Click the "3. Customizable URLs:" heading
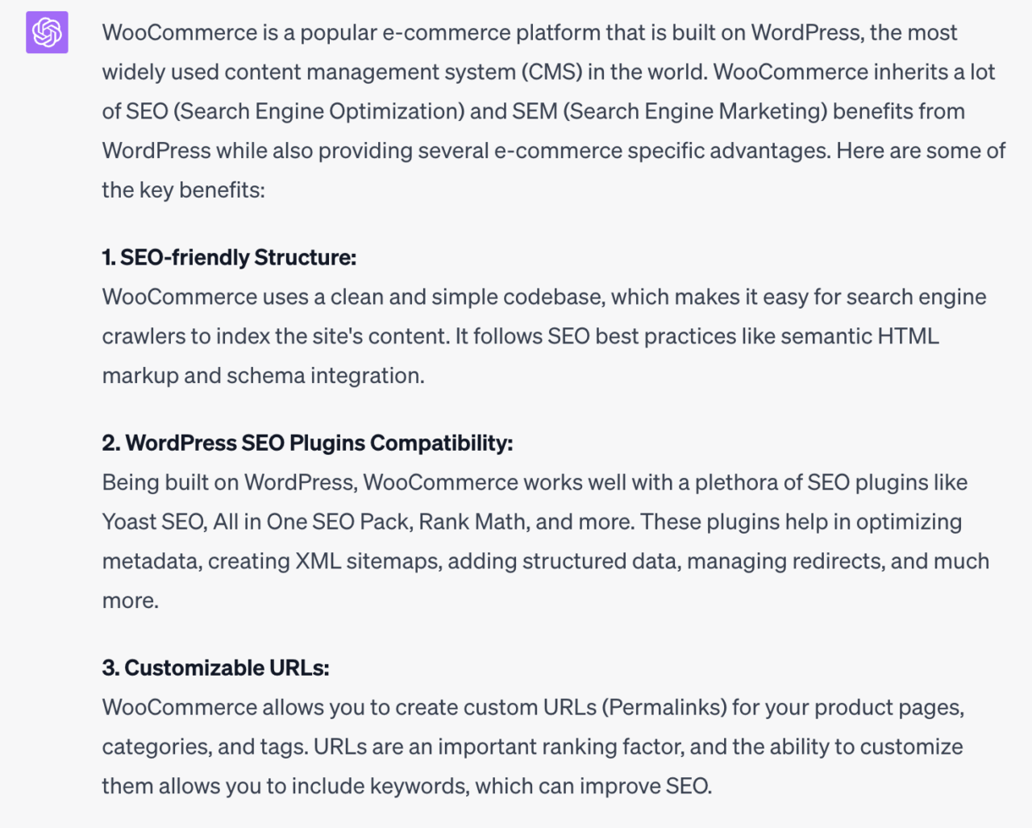This screenshot has width=1032, height=828. pyautogui.click(x=215, y=668)
